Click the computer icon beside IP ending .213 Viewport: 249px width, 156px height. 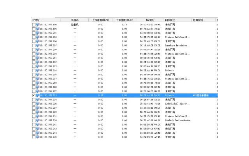click(x=38, y=66)
